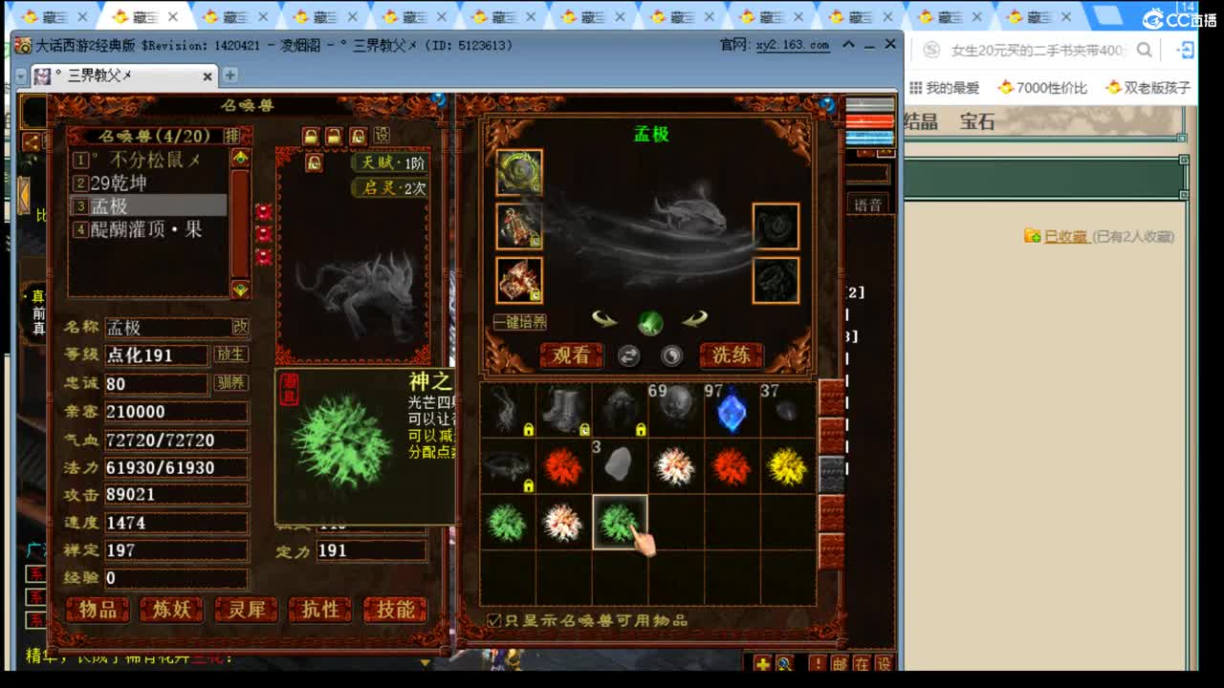
Task: Open the share icon at left edge
Action: (x=32, y=142)
